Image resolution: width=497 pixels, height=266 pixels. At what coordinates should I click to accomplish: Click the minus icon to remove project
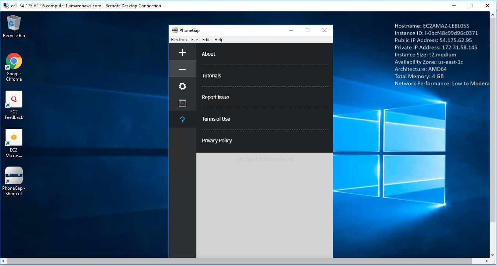182,69
